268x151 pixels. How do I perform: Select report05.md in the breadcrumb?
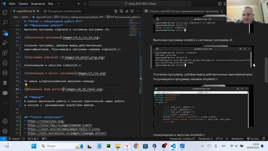pyautogui.click(x=42, y=17)
